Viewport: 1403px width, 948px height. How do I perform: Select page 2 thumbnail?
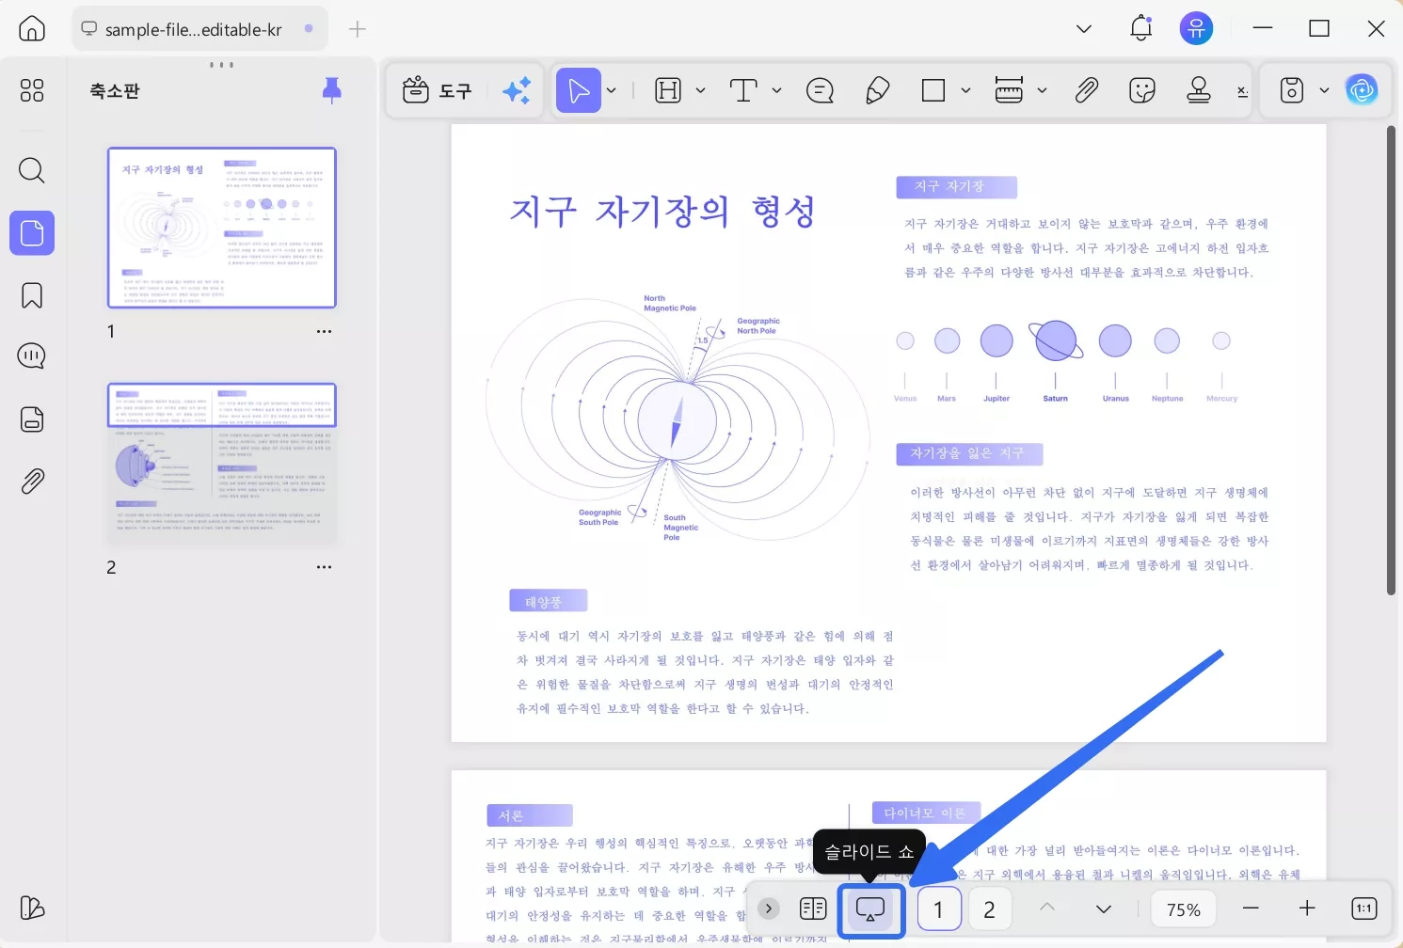tap(222, 464)
